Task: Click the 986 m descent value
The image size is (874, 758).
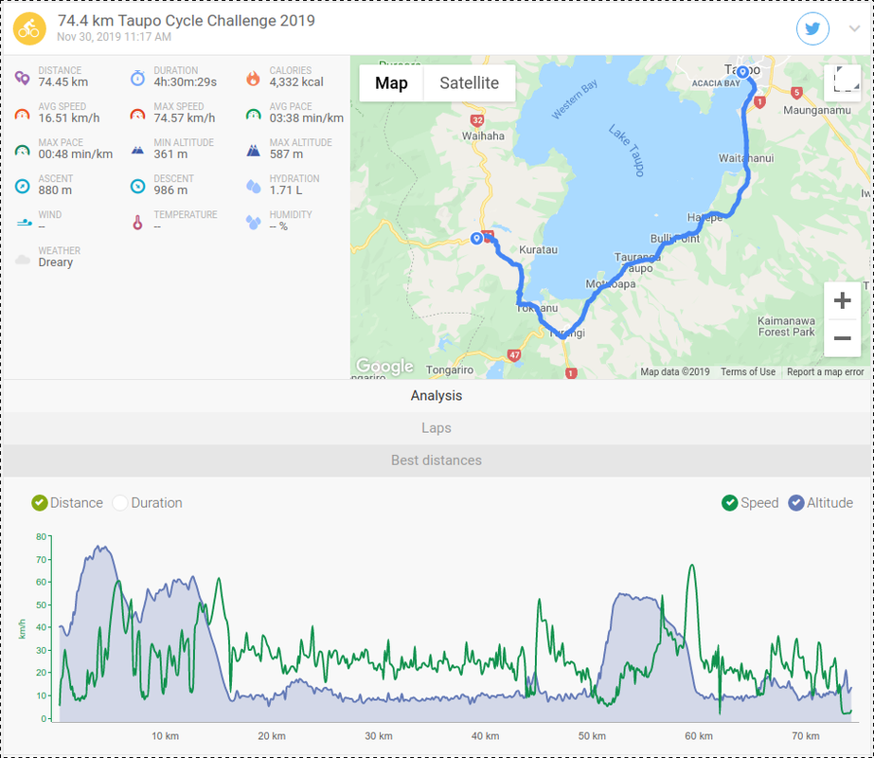Action: click(x=170, y=190)
